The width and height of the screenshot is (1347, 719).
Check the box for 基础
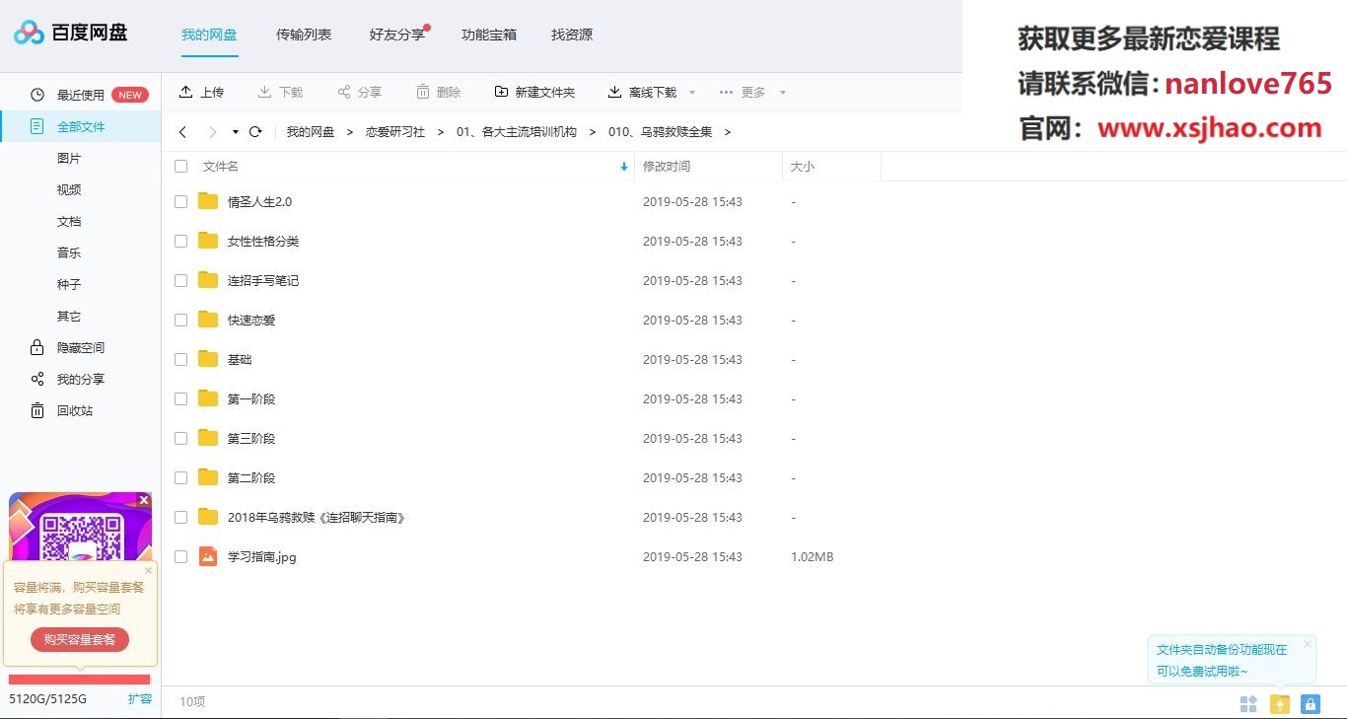click(x=180, y=359)
